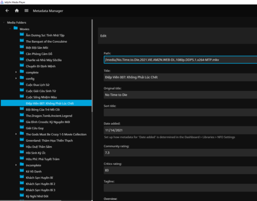Viewport: 257px width, 201px height.
Task: Expand The Gods Must Be Crazy collection
Action: pyautogui.click(x=16, y=134)
